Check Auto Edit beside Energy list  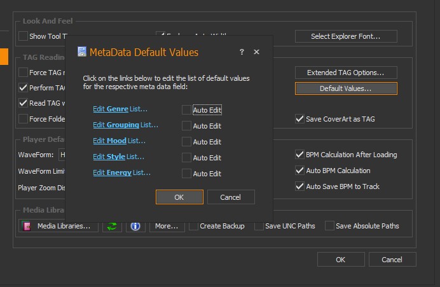pos(186,174)
